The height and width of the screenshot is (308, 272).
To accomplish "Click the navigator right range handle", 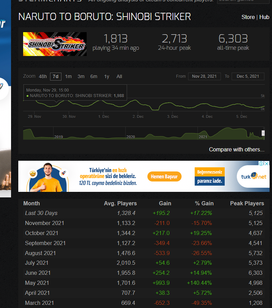I will 263,133.
